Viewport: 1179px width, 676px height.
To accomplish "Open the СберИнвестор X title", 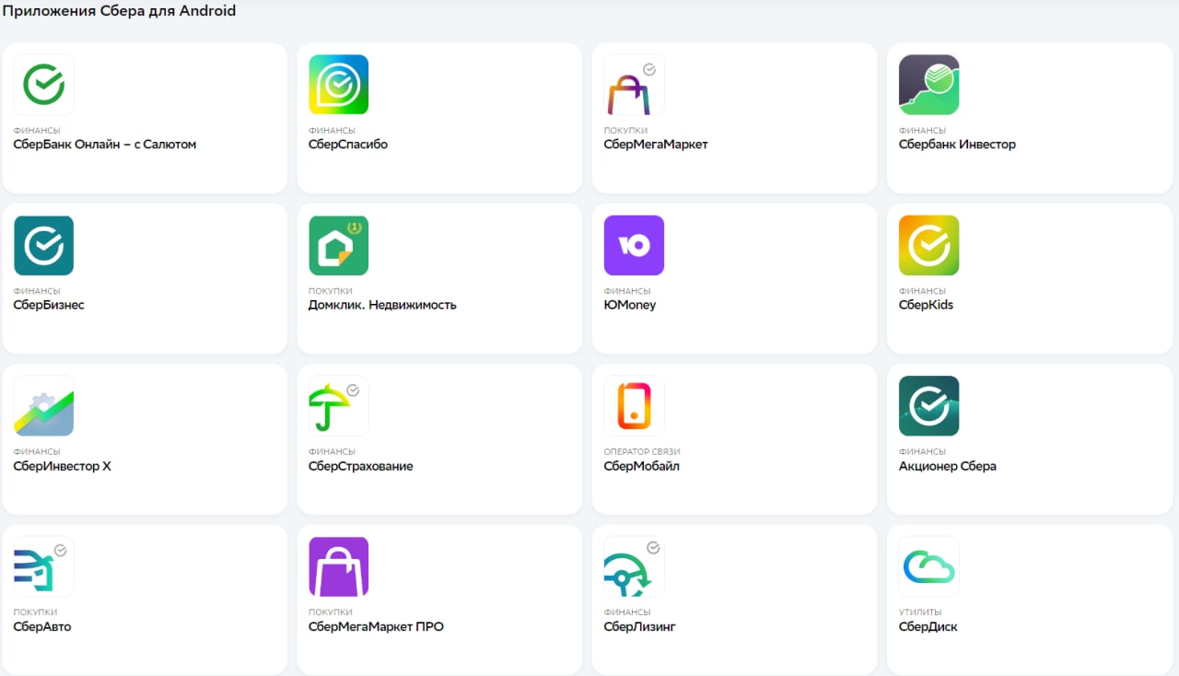I will pos(63,466).
